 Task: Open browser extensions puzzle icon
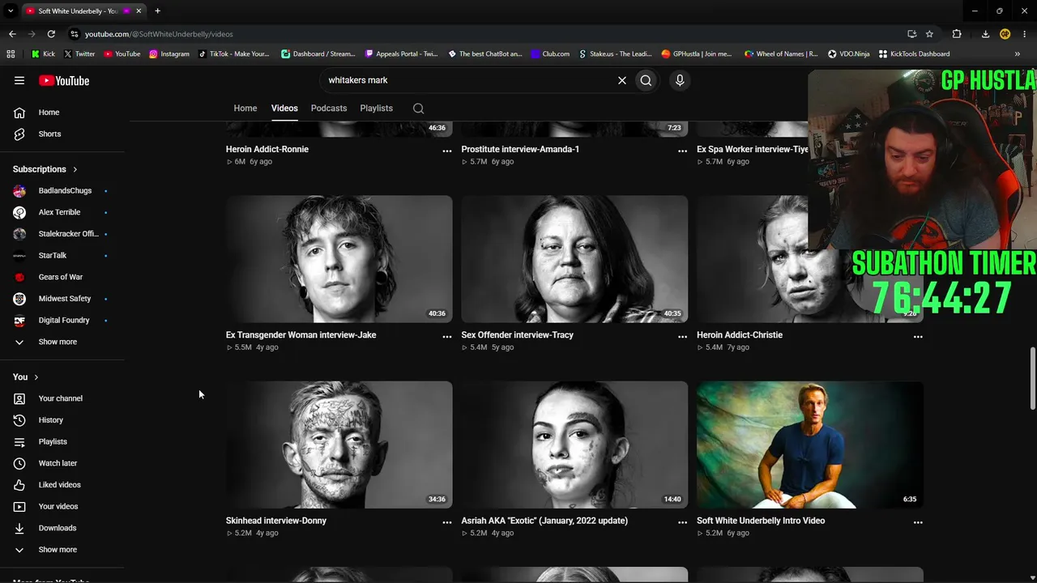click(957, 34)
